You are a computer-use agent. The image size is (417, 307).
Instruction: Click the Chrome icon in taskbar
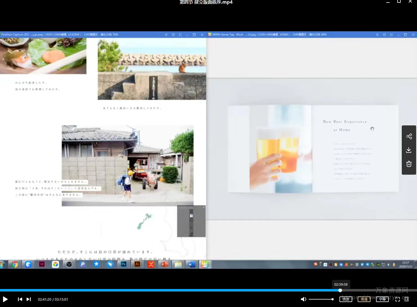(x=15, y=265)
